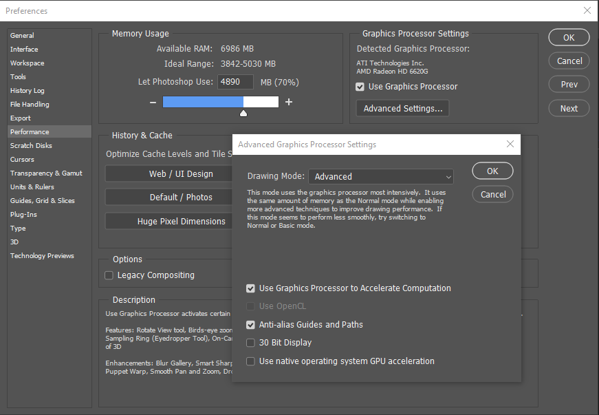Select Type preferences category
The image size is (599, 415).
point(50,228)
